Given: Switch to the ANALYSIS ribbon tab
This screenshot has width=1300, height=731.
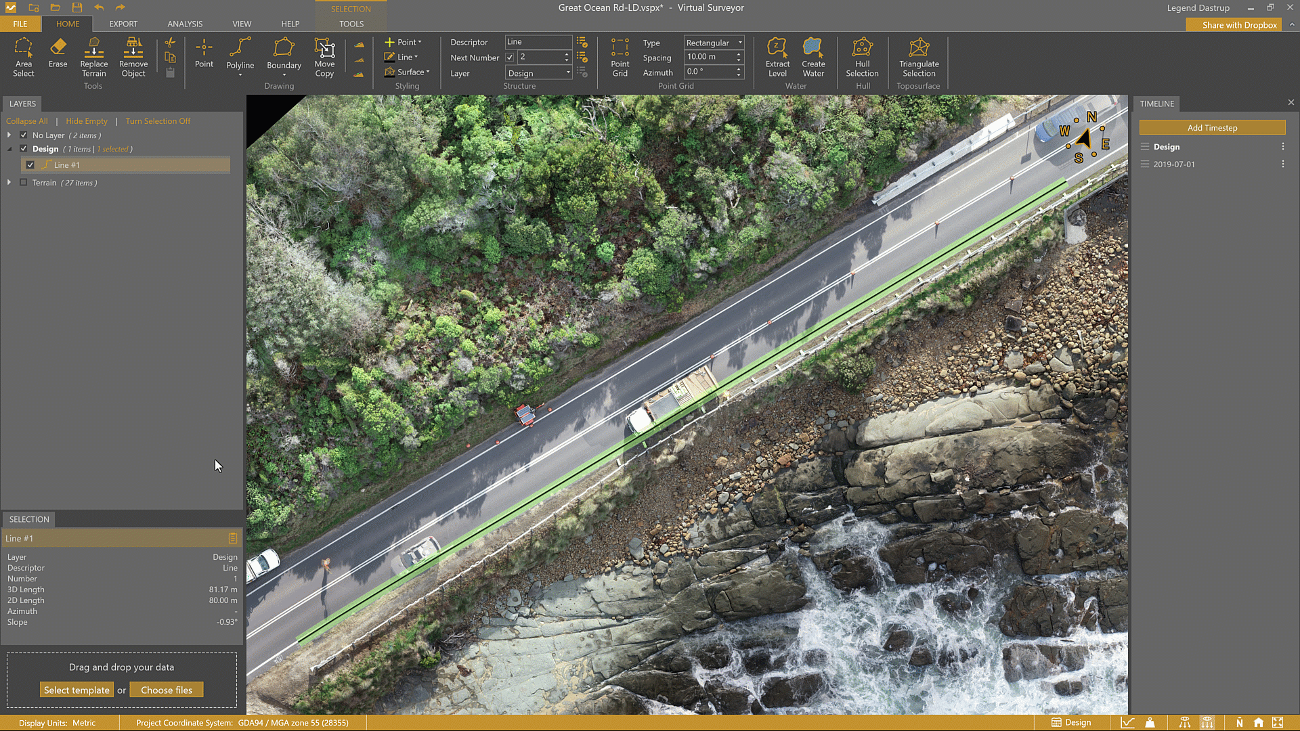Looking at the screenshot, I should (185, 24).
